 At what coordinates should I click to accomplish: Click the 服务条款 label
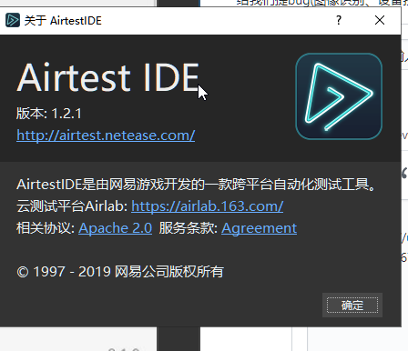189,228
